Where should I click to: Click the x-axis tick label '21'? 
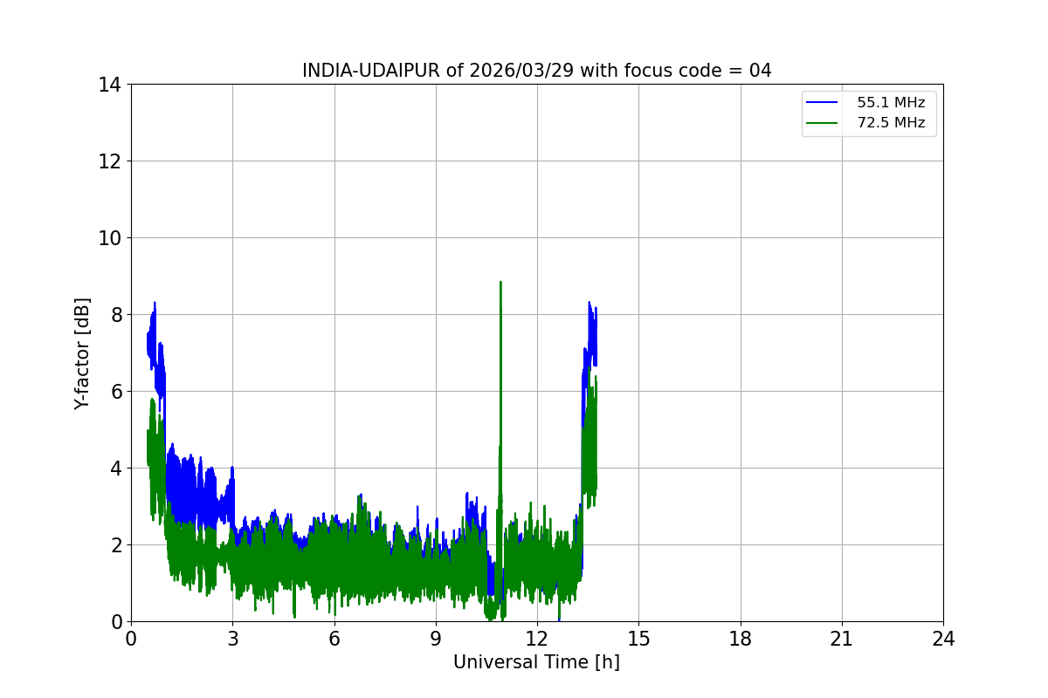pos(842,639)
